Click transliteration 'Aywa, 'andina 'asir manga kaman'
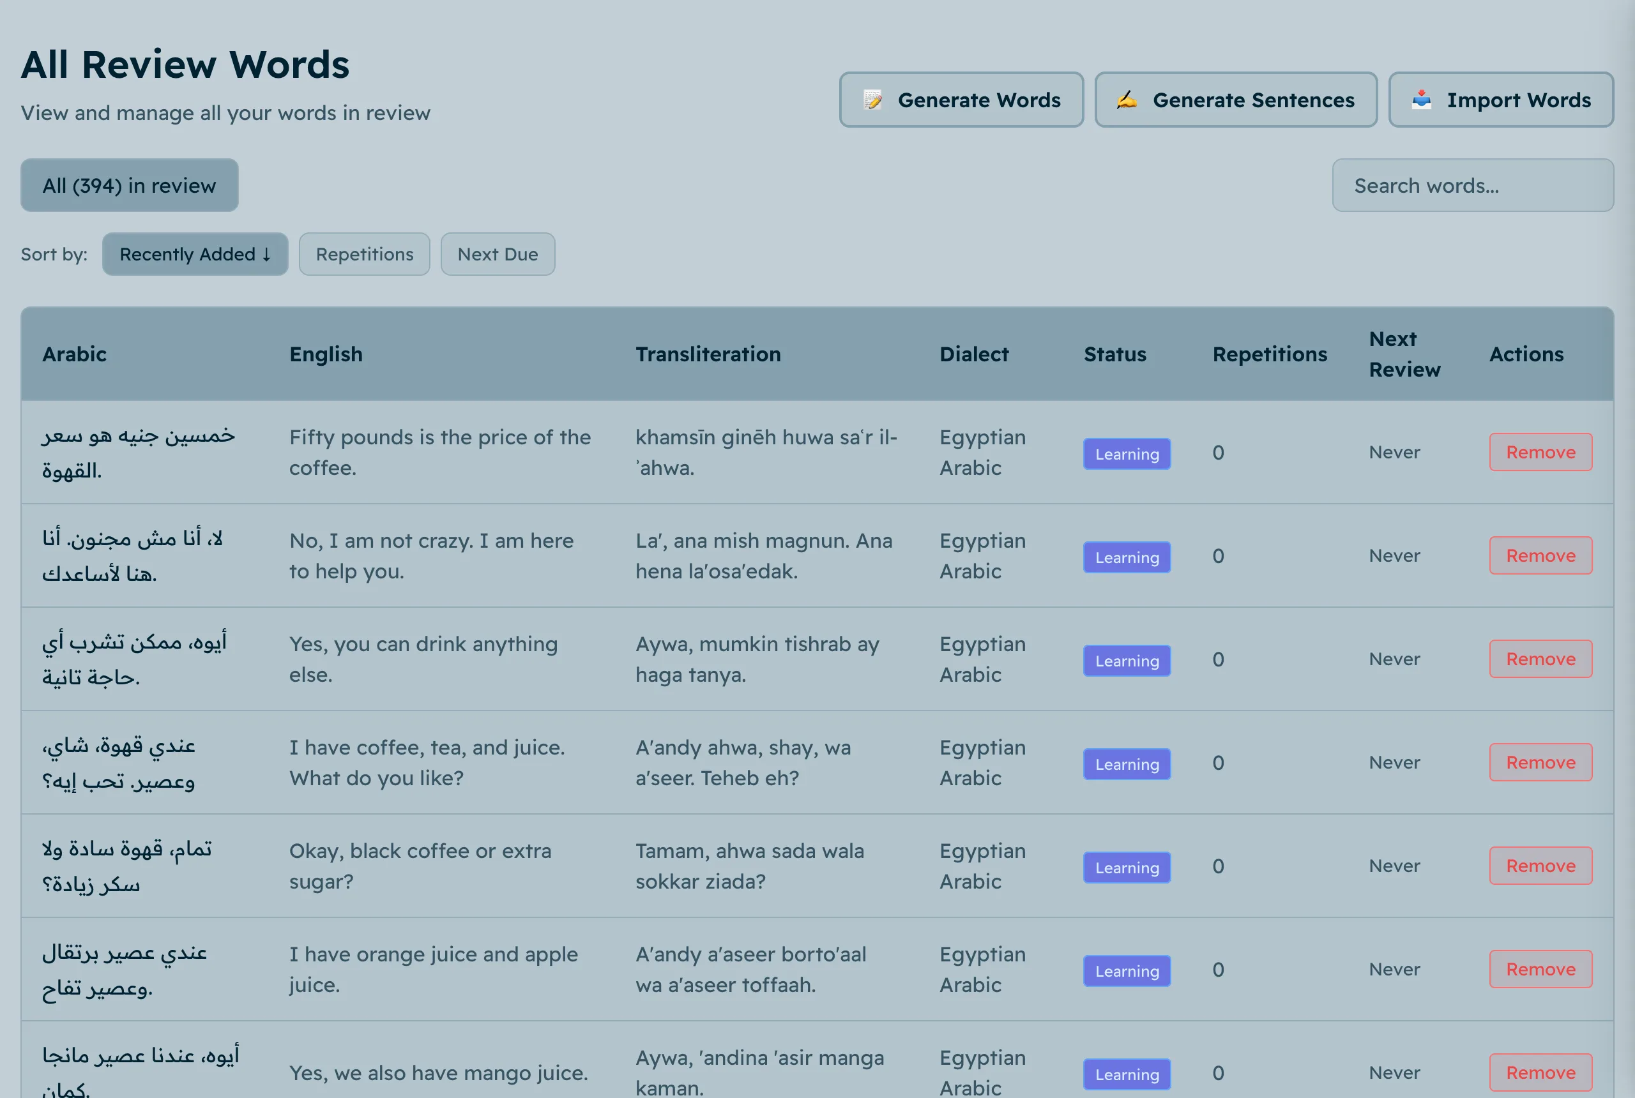The height and width of the screenshot is (1098, 1635). click(x=759, y=1072)
